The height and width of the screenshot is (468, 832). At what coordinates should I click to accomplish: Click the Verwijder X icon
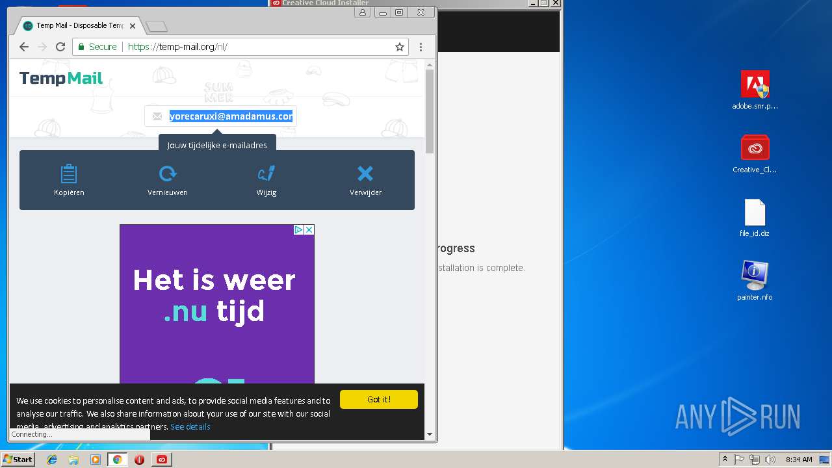pos(365,174)
